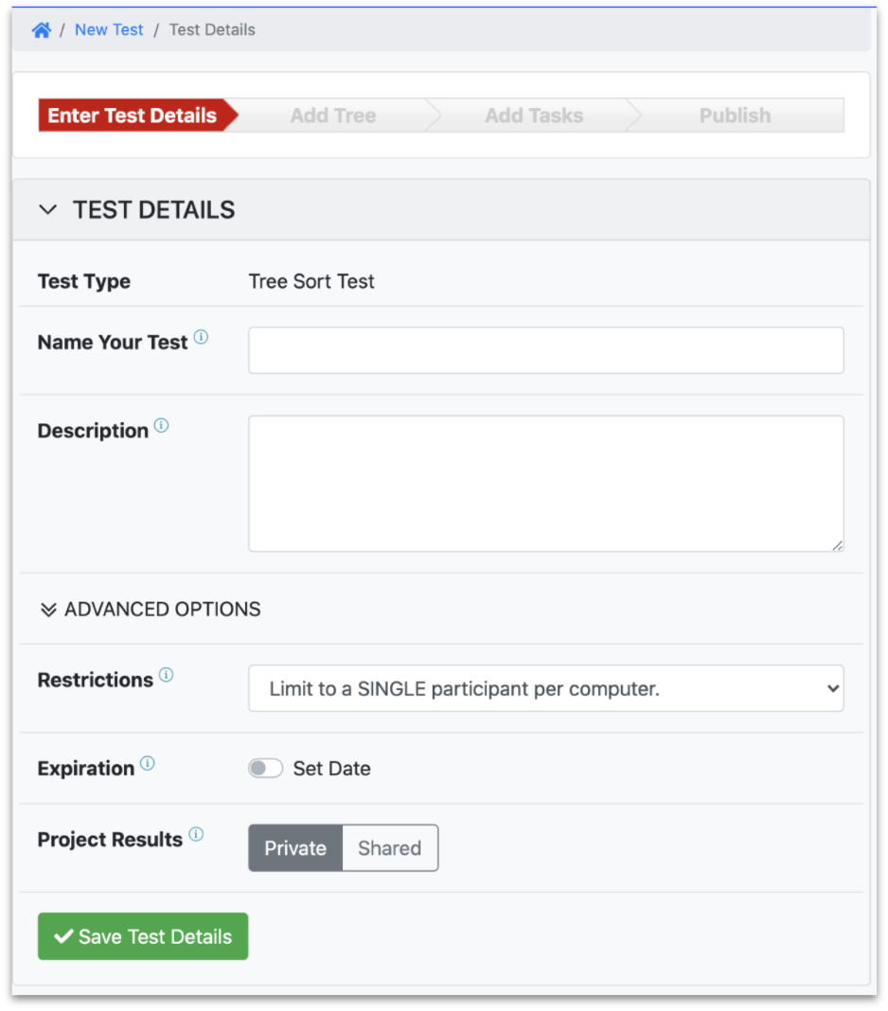Image resolution: width=888 pixels, height=1011 pixels.
Task: Select Private project results option
Action: pos(295,848)
